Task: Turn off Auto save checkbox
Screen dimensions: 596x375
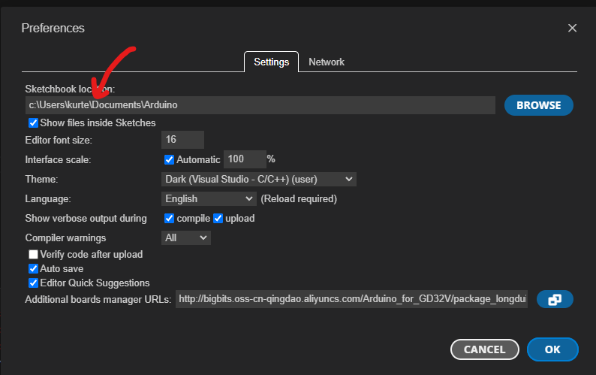Action: click(33, 269)
